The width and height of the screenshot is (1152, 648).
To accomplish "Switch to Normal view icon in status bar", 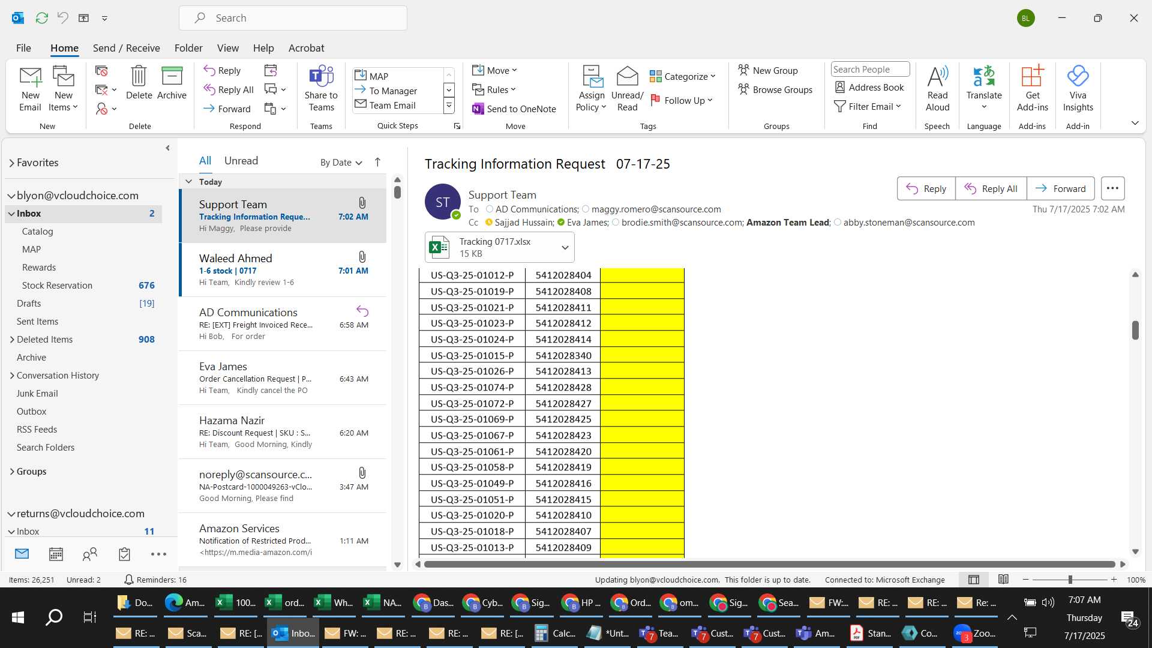I will [x=974, y=580].
